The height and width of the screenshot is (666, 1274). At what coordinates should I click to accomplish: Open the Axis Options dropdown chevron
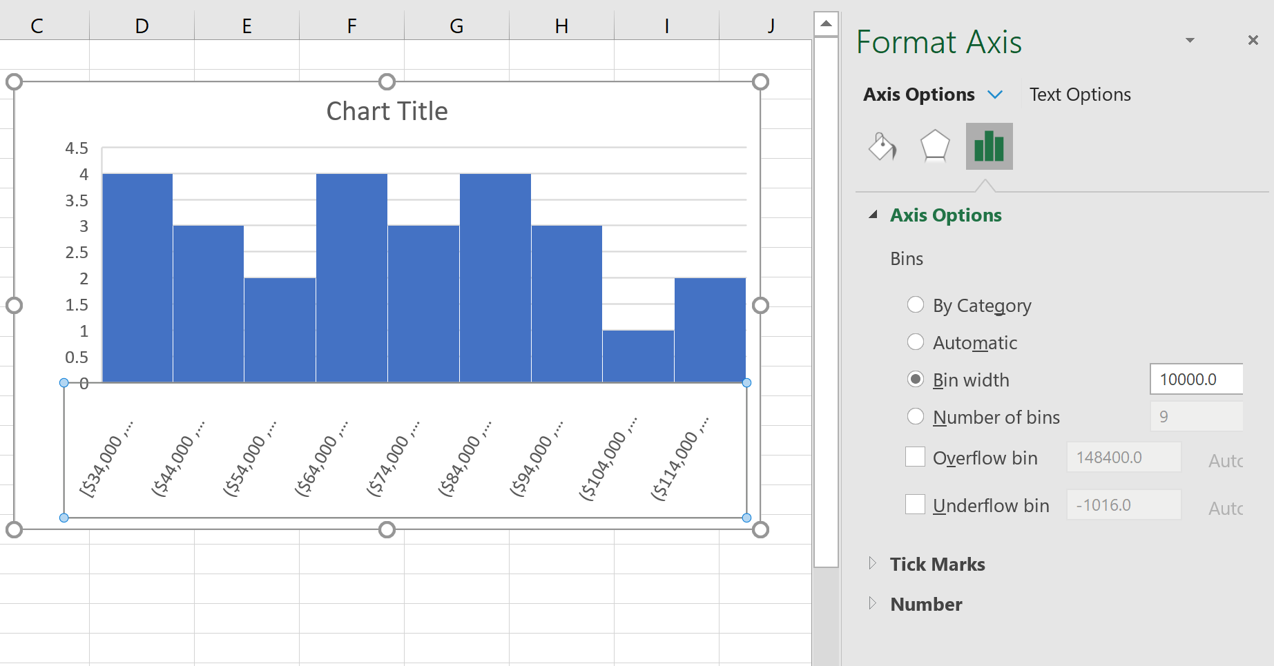pos(996,94)
